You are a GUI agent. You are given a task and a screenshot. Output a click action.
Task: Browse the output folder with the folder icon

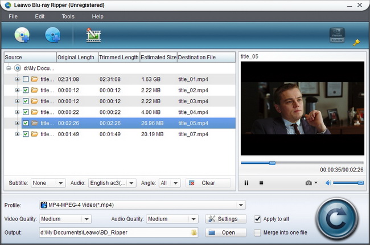pyautogui.click(x=194, y=232)
